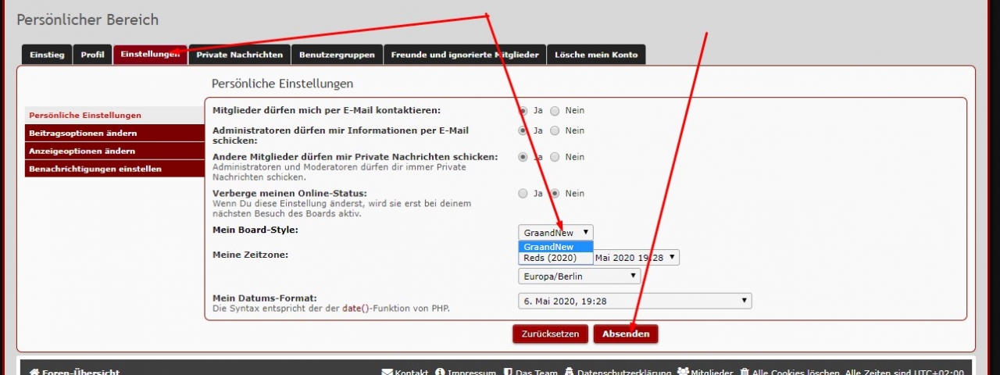
Task: Select Nein for administrator e-mail information
Action: tap(555, 130)
